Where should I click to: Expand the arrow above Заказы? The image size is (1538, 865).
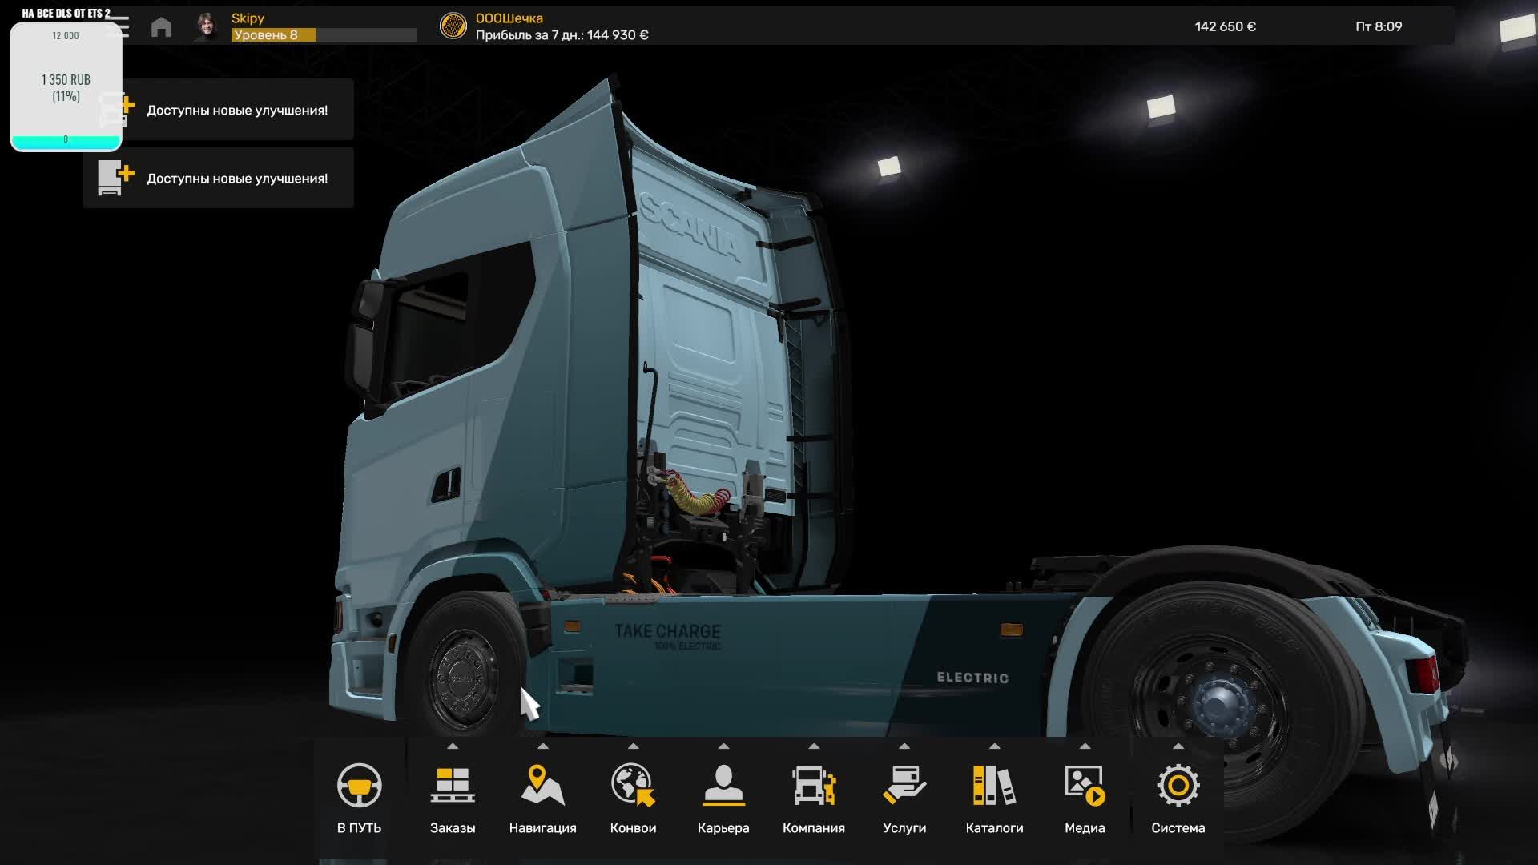453,745
